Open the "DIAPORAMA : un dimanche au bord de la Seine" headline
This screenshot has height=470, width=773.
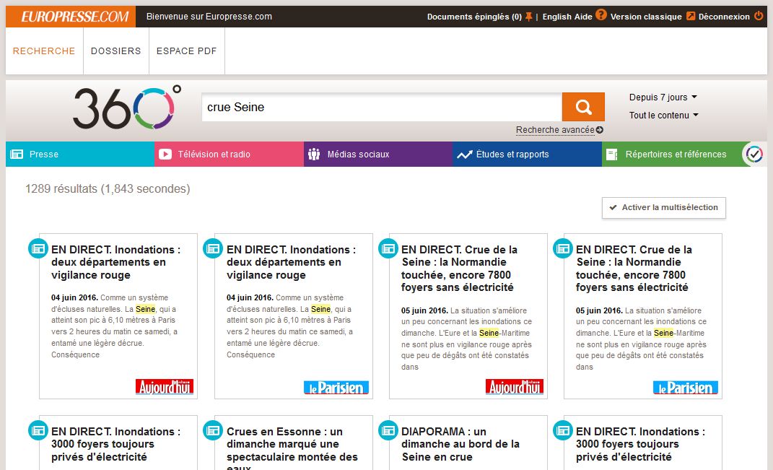tap(460, 444)
